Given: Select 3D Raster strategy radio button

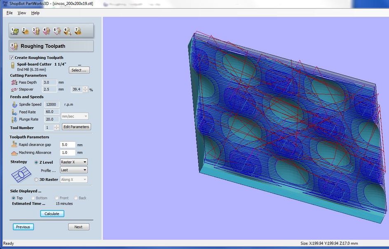Looking at the screenshot, I should coord(36,179).
